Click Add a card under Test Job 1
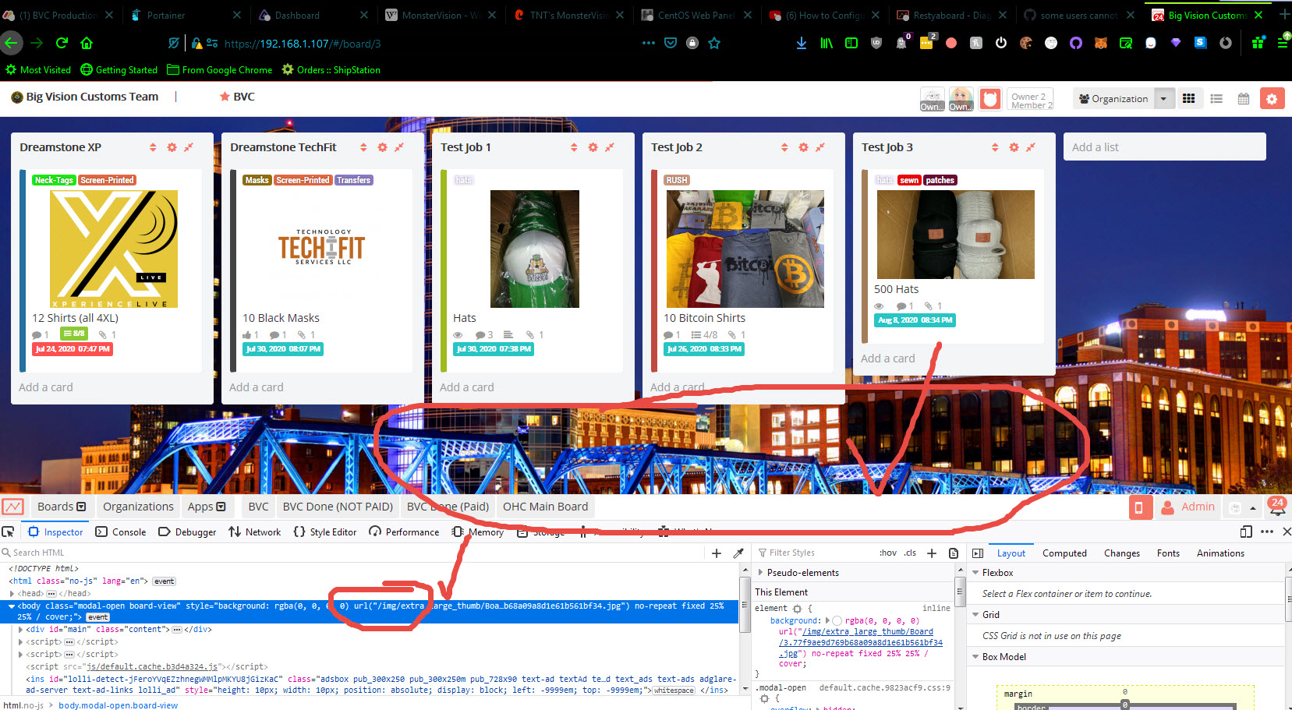This screenshot has height=710, width=1292. click(x=467, y=387)
